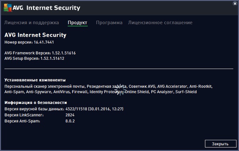Click the Internet Security window title text
The width and height of the screenshot is (239, 151).
(x=53, y=8)
